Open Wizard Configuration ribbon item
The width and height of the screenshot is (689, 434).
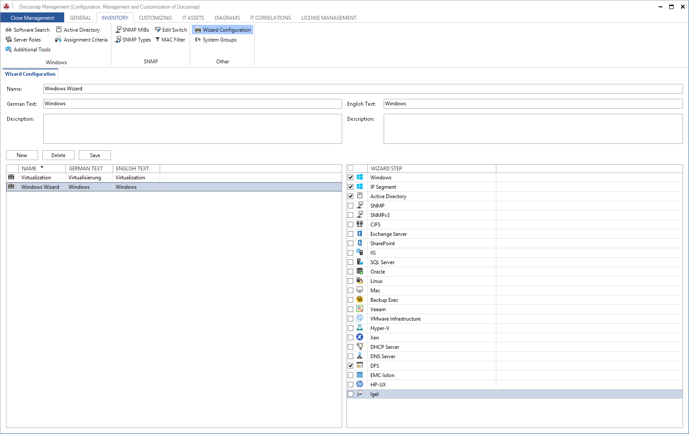coord(223,30)
